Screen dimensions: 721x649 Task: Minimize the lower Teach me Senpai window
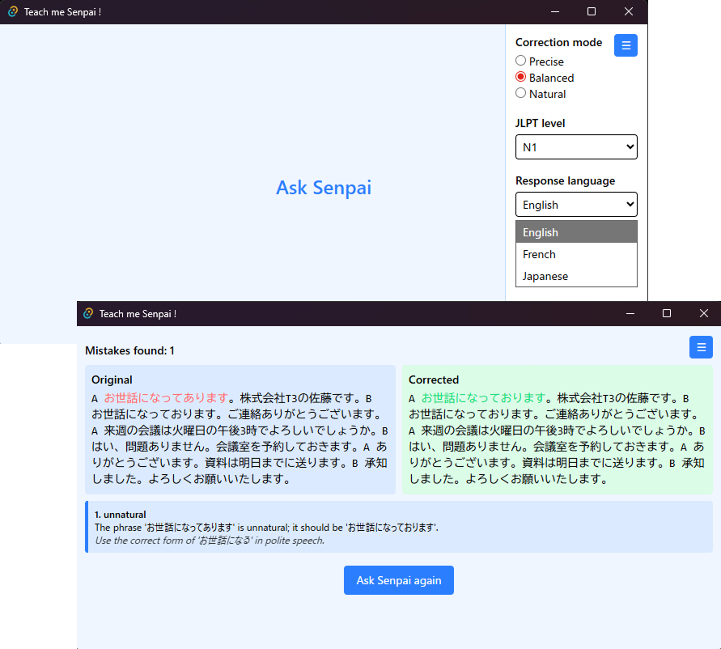[630, 314]
